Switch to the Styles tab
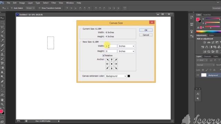 [x=211, y=35]
